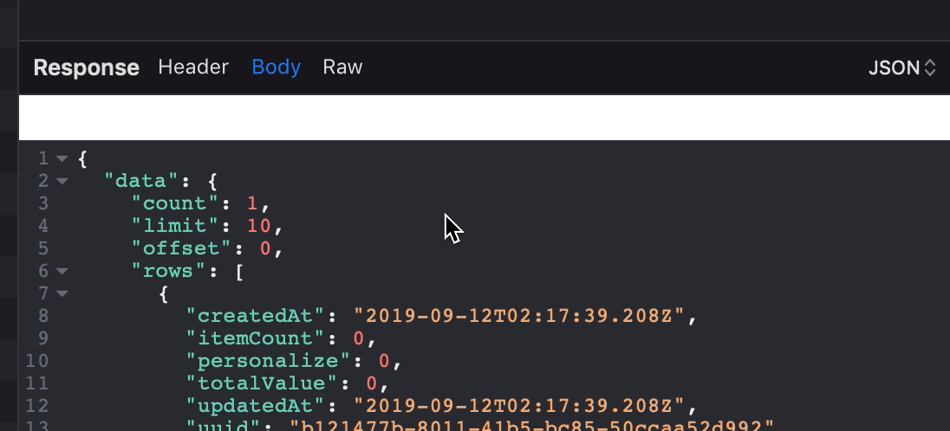Collapse the root object at line 1
This screenshot has width=950, height=431.
pyautogui.click(x=62, y=158)
